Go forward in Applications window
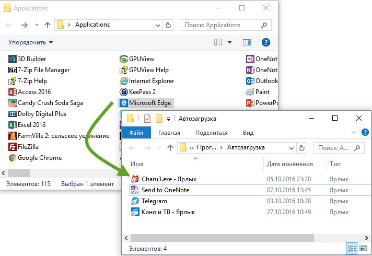The width and height of the screenshot is (372, 256). (x=25, y=25)
